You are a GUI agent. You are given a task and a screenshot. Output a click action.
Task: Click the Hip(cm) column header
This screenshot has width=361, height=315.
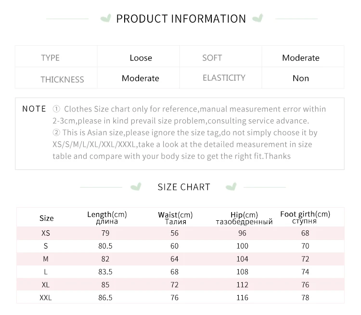244,218
